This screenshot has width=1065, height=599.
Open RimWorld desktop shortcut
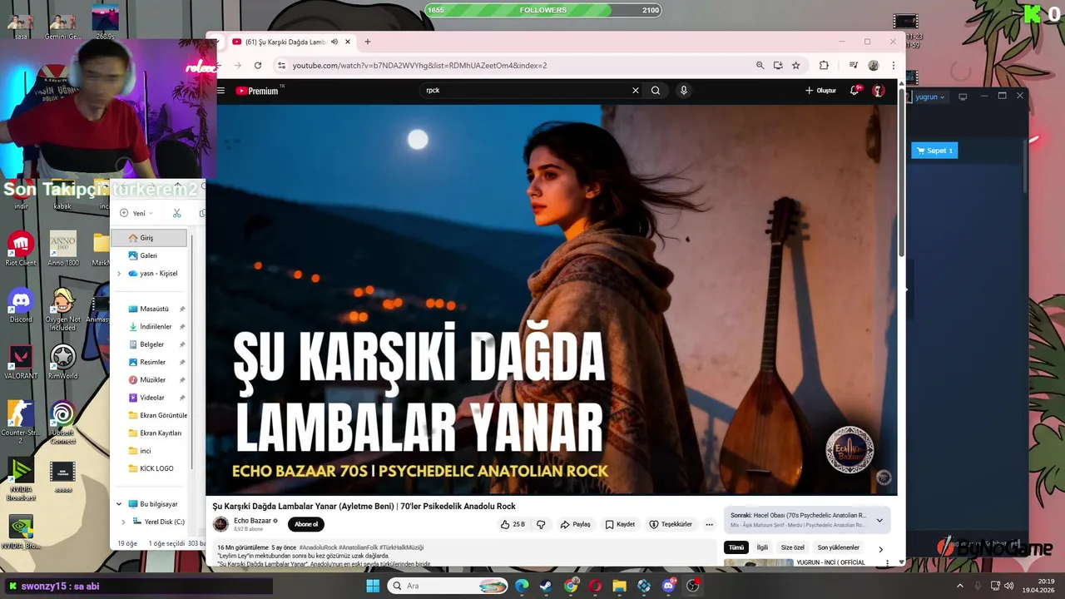click(x=62, y=363)
